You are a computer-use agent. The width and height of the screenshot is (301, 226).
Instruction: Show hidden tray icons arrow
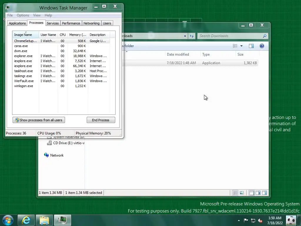pos(239,221)
